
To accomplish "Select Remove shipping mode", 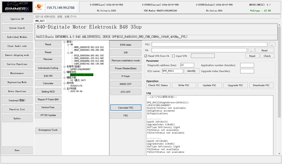I will coord(17,55).
